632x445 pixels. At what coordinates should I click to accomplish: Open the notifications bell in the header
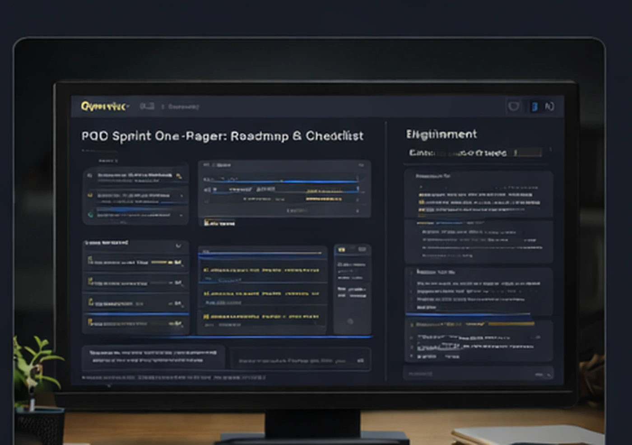point(514,106)
